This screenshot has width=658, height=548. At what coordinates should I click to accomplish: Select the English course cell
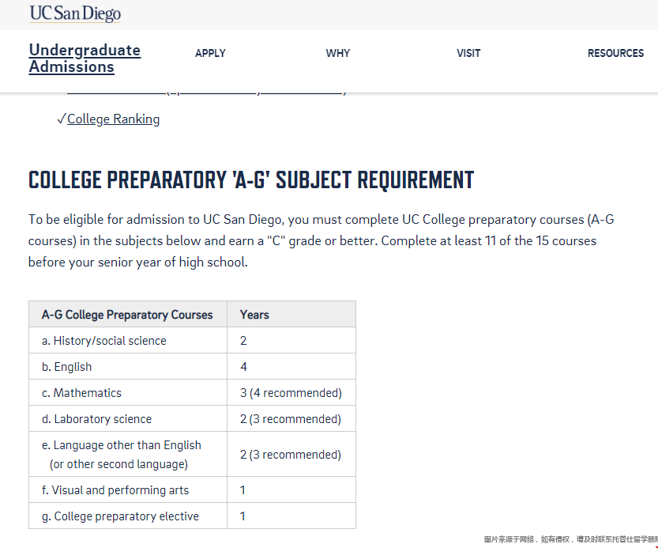click(x=73, y=367)
